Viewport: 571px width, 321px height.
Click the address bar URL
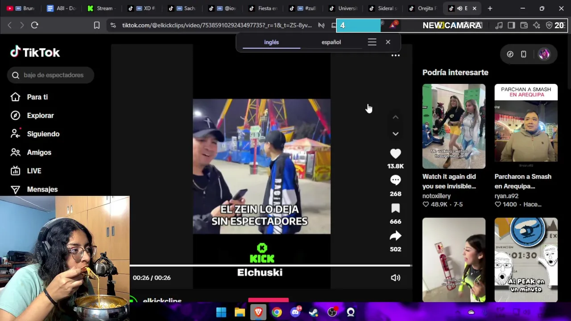tap(217, 25)
